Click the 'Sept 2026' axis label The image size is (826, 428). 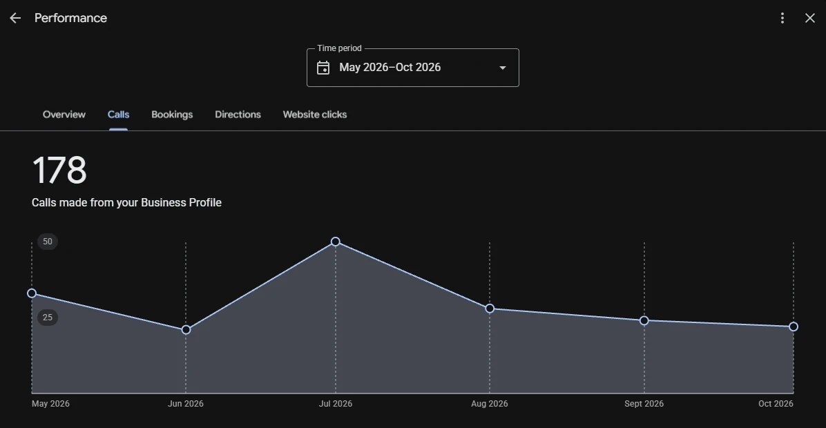(644, 404)
